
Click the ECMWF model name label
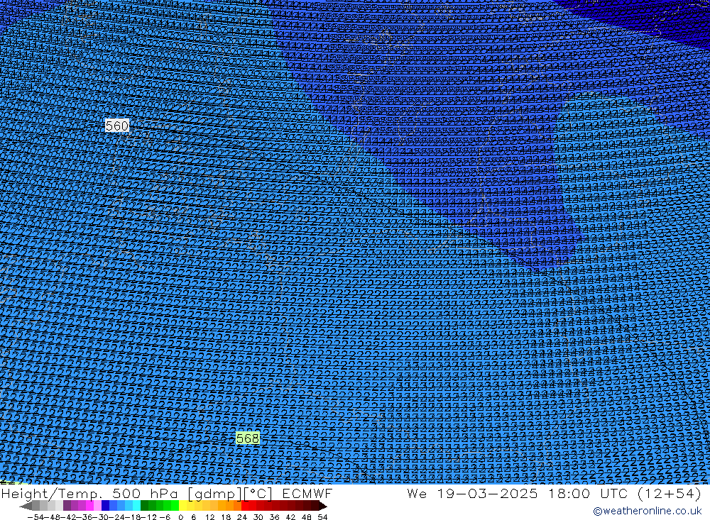(307, 493)
